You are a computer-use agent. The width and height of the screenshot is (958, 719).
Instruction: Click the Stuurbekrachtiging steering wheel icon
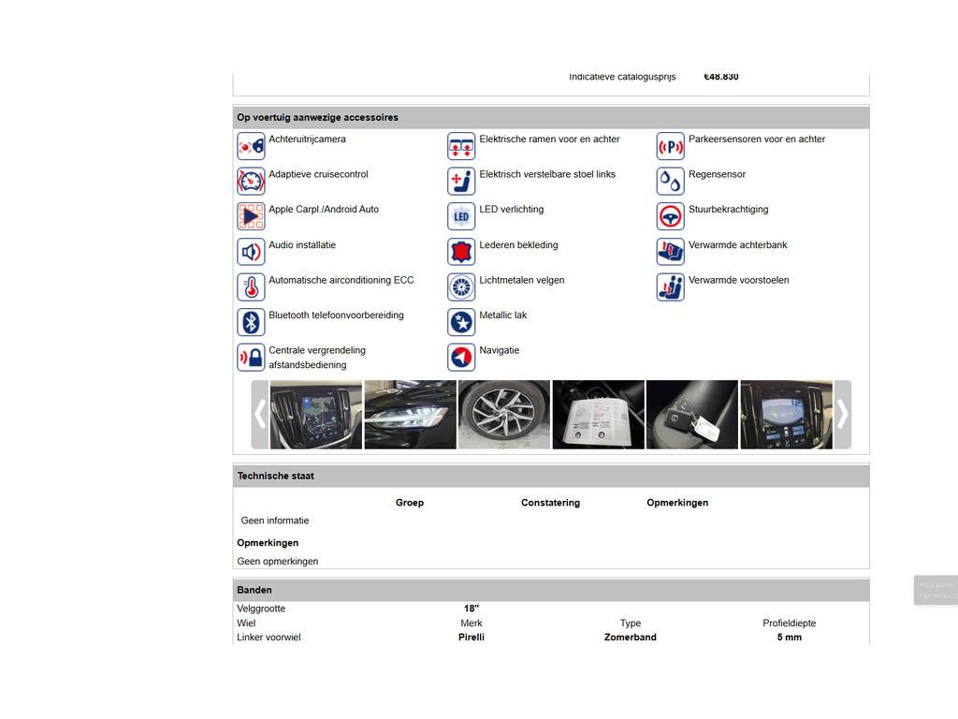(670, 216)
